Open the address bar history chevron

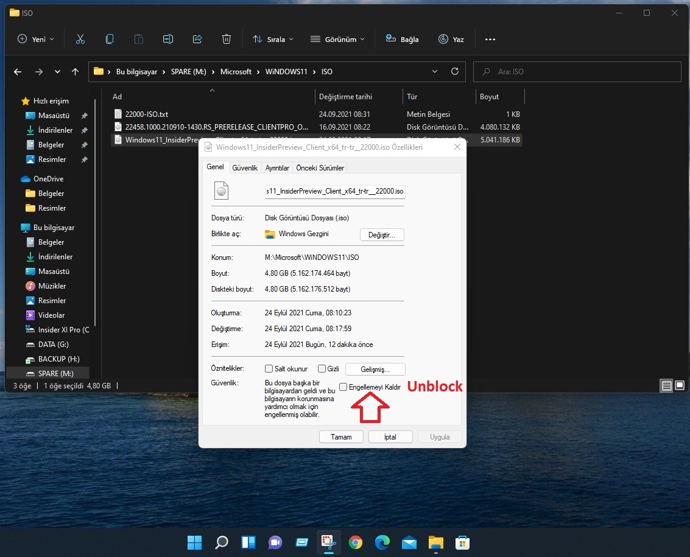(435, 71)
